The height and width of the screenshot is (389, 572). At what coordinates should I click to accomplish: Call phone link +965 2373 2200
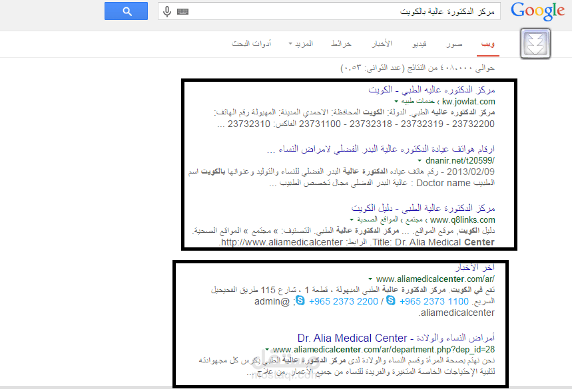point(344,302)
